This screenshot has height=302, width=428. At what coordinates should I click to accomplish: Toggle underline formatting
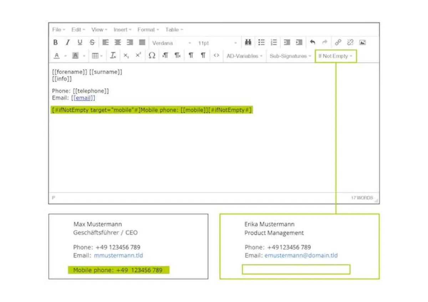coord(80,42)
